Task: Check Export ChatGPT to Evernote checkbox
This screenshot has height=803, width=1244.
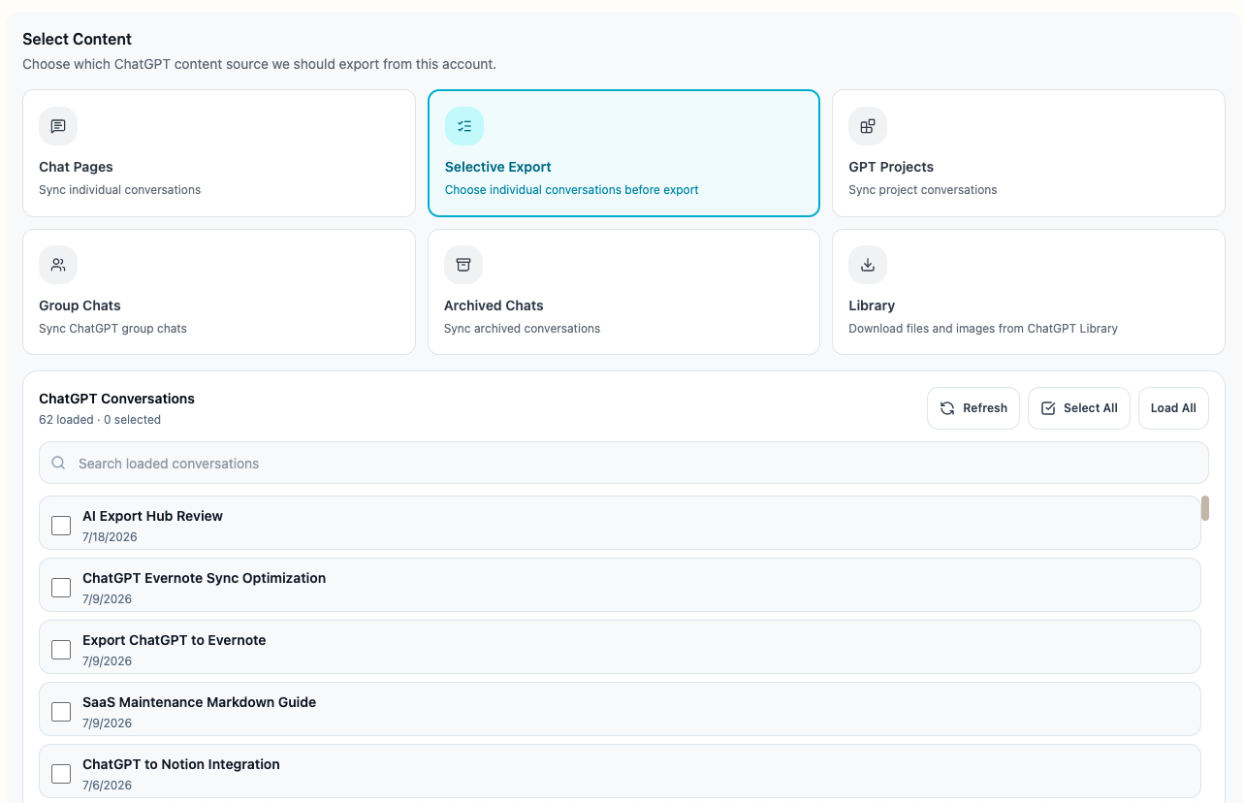Action: pyautogui.click(x=61, y=650)
